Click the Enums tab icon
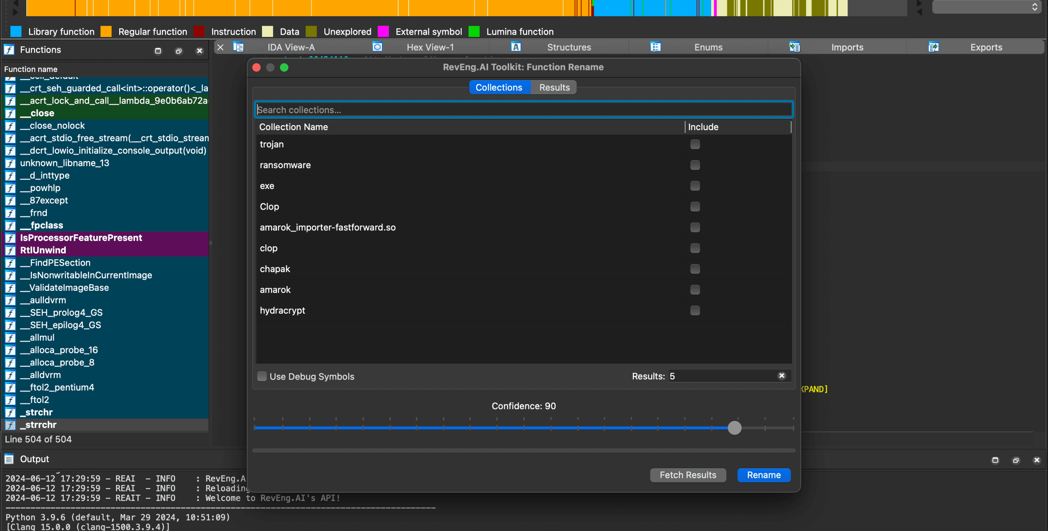The height and width of the screenshot is (531, 1048). click(x=655, y=47)
